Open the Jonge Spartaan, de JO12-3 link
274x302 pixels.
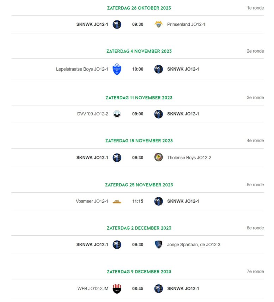tap(194, 244)
